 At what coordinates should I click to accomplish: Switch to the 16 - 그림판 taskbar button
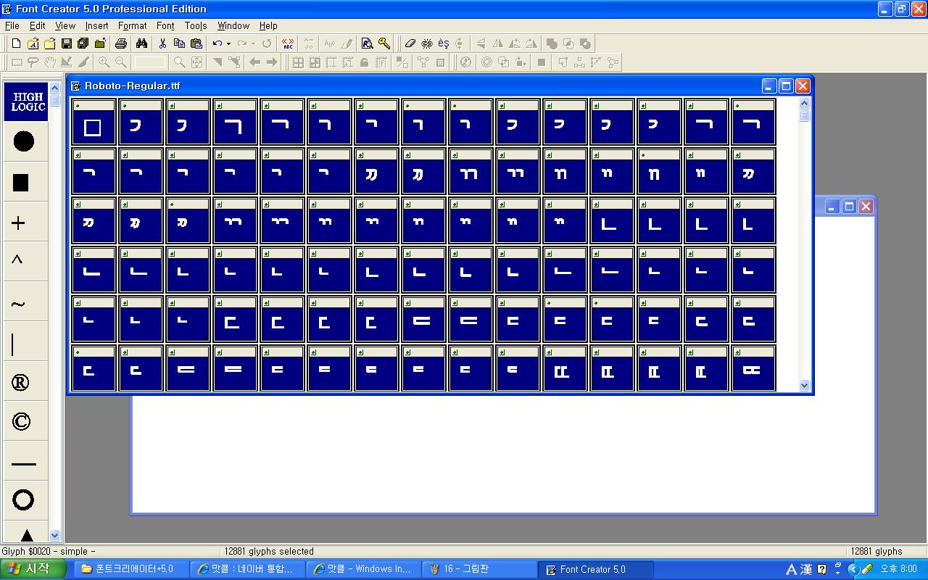(x=478, y=569)
